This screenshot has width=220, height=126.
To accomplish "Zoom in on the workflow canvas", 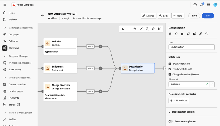I will coord(153,29).
